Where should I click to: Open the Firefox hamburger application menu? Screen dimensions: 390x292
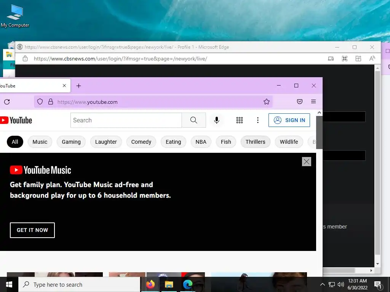(x=313, y=101)
